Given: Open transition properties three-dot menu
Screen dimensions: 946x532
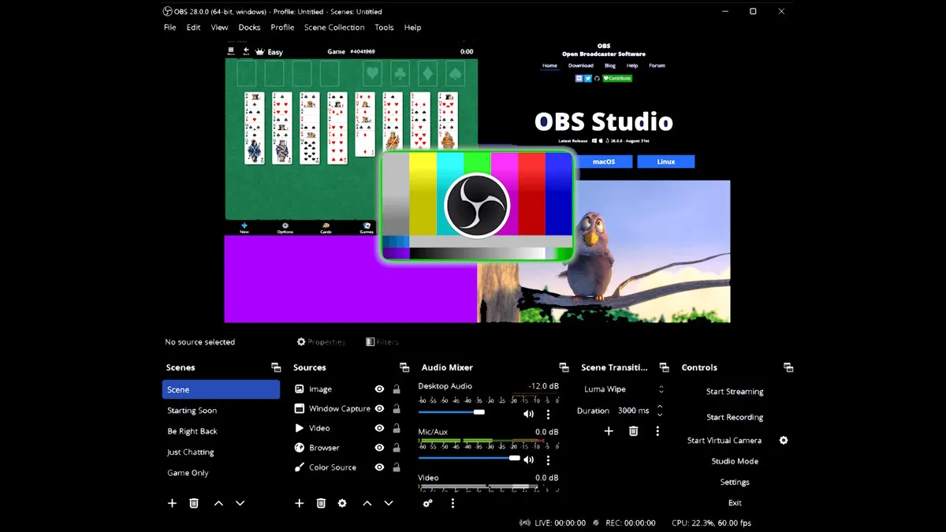Looking at the screenshot, I should (x=657, y=431).
